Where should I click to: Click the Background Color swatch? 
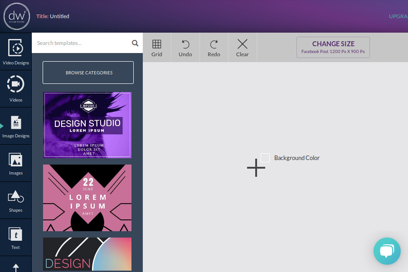pos(265,158)
